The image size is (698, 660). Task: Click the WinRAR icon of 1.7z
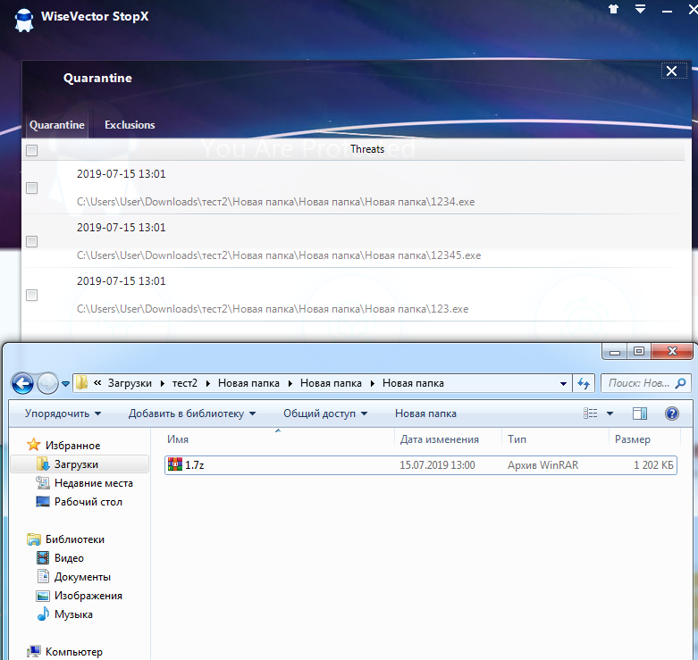click(175, 464)
